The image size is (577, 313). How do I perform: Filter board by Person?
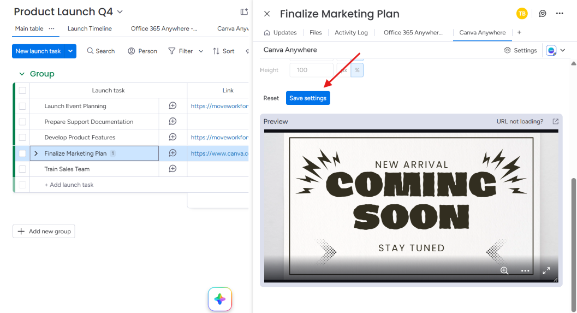tap(142, 51)
